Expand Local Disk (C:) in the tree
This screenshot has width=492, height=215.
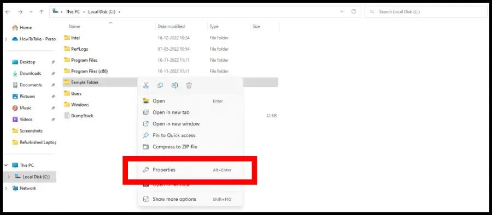9,177
